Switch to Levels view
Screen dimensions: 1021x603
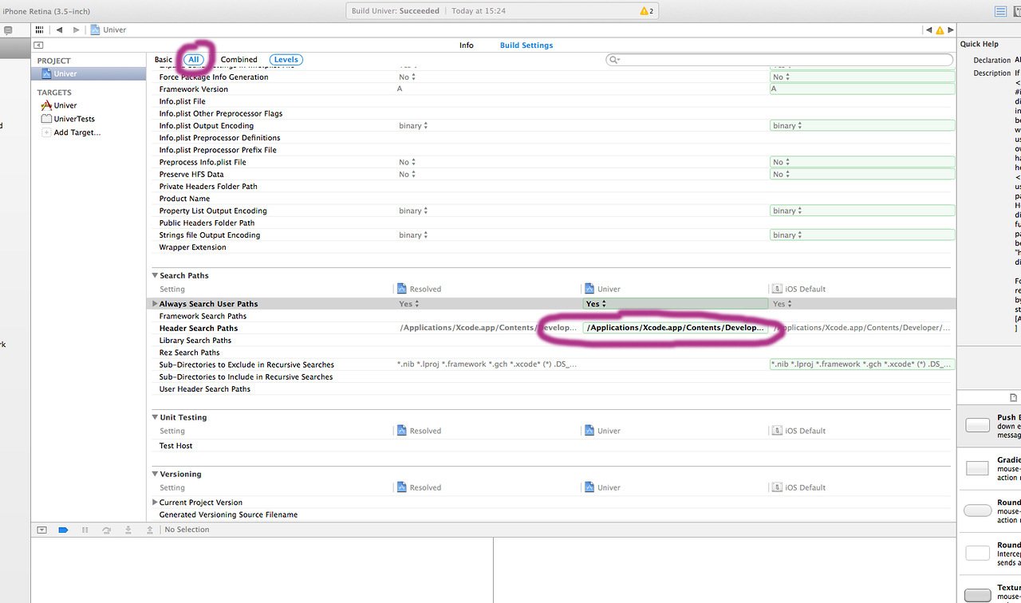click(286, 60)
